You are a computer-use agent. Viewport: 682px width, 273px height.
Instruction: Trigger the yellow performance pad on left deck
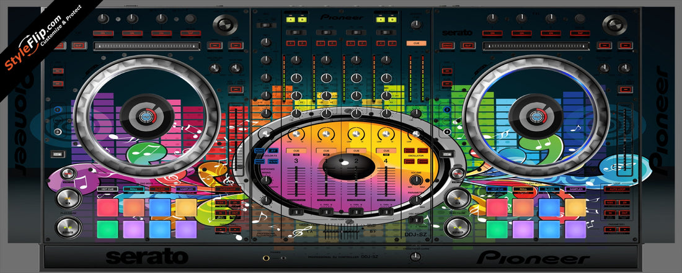pyautogui.click(x=186, y=207)
